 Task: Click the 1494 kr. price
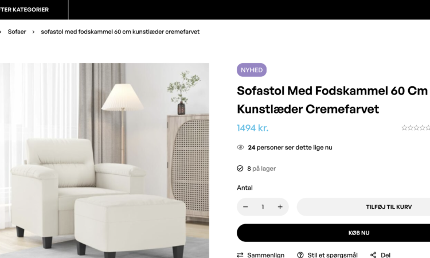(x=253, y=128)
